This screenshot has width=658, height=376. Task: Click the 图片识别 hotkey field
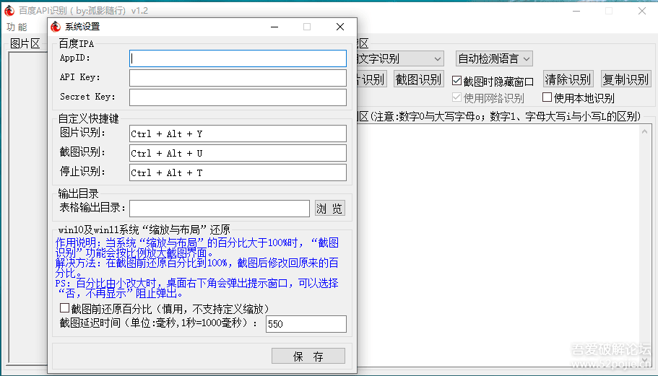(x=238, y=134)
